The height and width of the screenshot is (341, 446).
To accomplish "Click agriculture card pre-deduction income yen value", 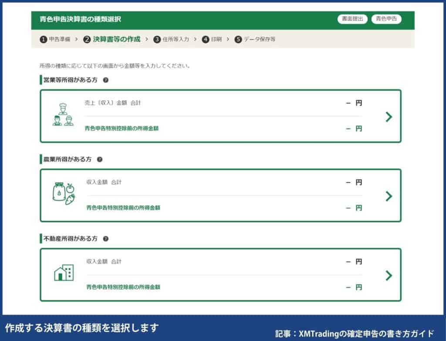I will point(354,208).
